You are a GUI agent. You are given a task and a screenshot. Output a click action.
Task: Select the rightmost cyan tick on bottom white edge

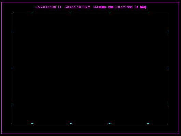click(148, 123)
